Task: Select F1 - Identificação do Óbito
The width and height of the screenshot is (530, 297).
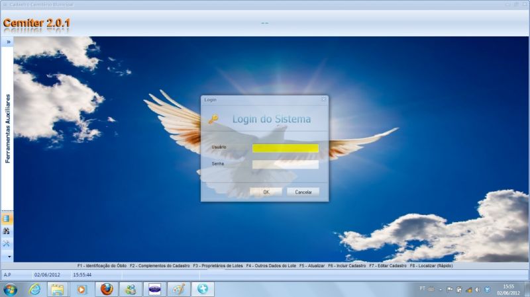Action: (102, 265)
